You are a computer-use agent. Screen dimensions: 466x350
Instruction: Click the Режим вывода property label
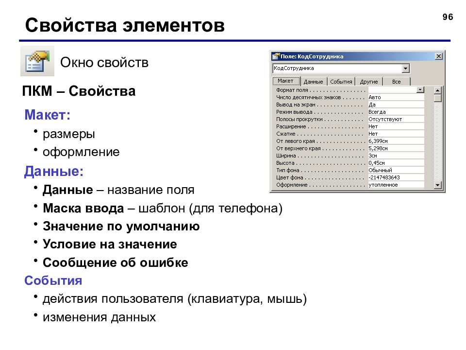point(294,112)
